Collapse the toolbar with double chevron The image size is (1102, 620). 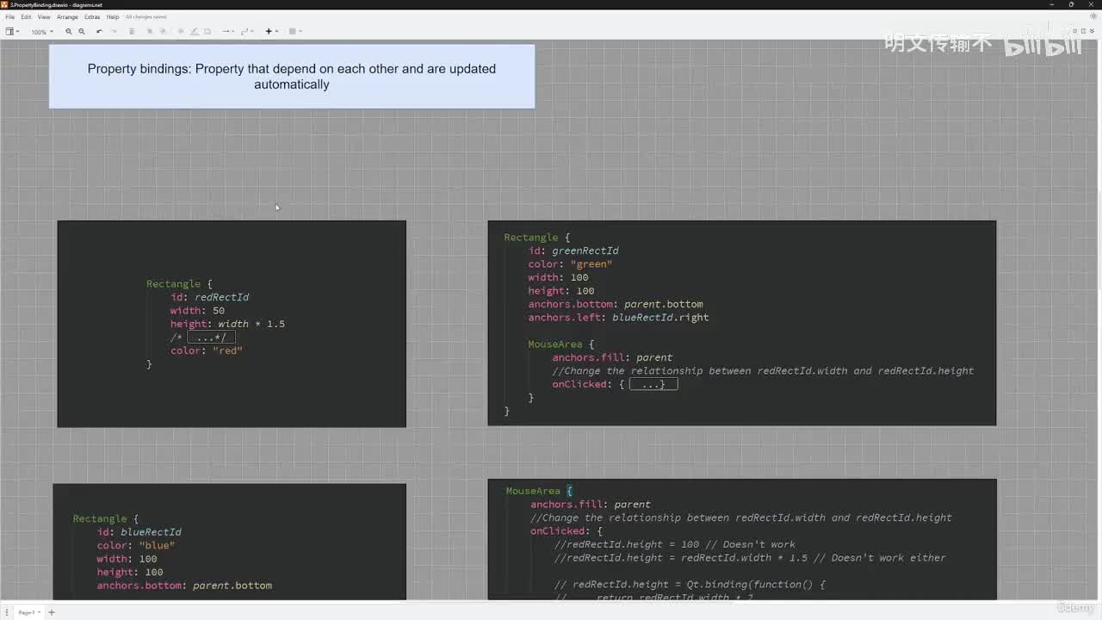(x=1093, y=32)
